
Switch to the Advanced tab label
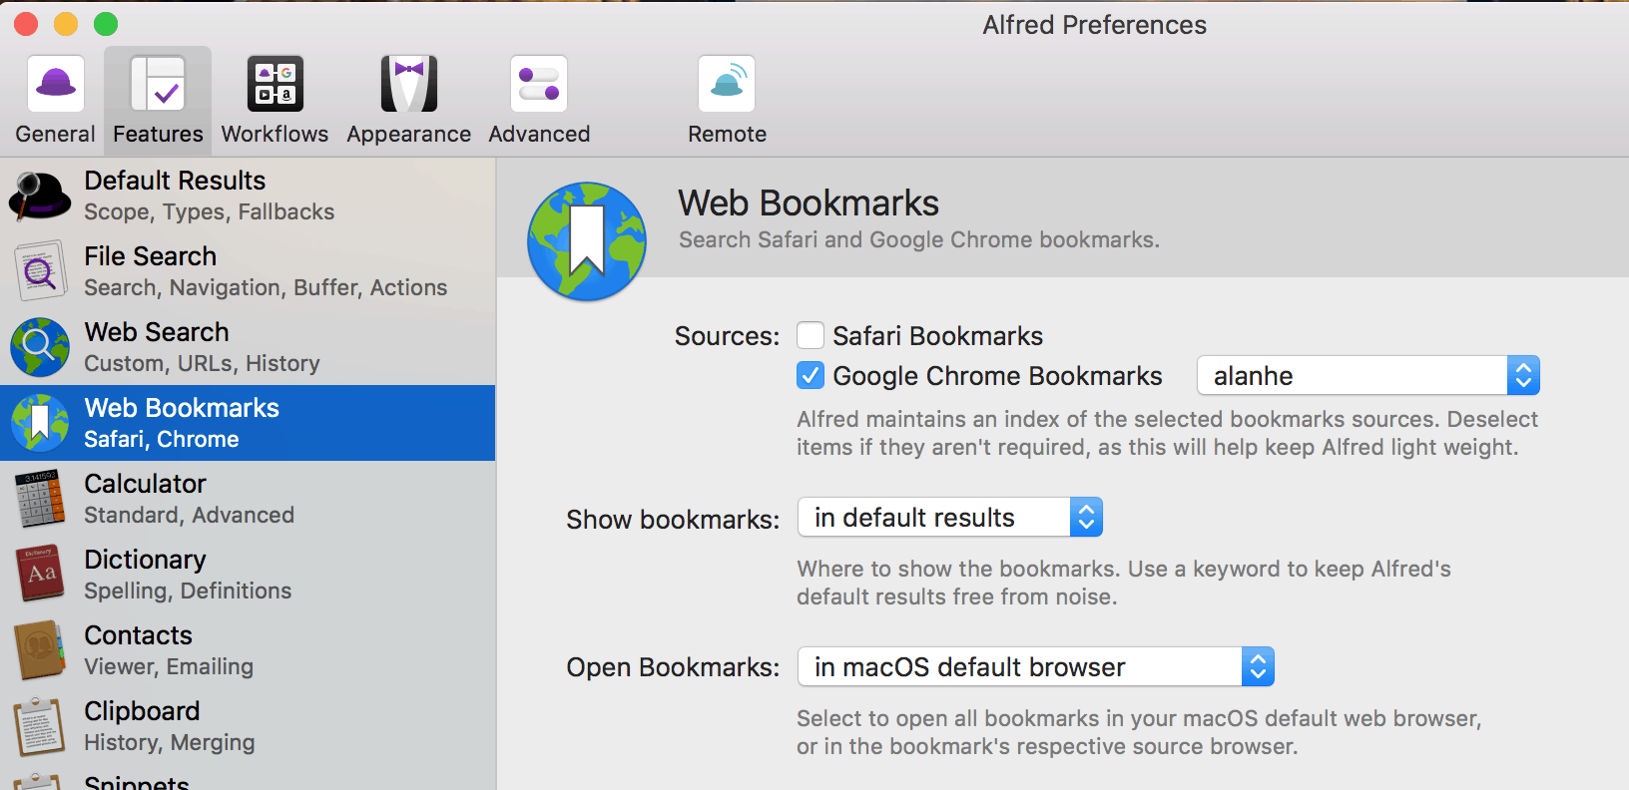click(x=539, y=134)
